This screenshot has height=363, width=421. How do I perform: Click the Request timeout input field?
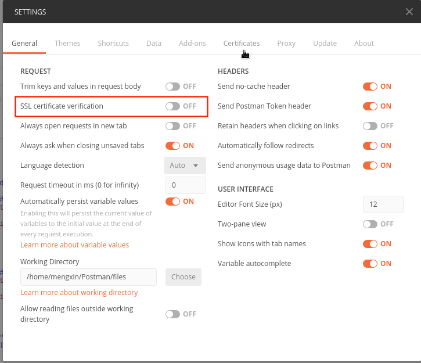coord(185,185)
